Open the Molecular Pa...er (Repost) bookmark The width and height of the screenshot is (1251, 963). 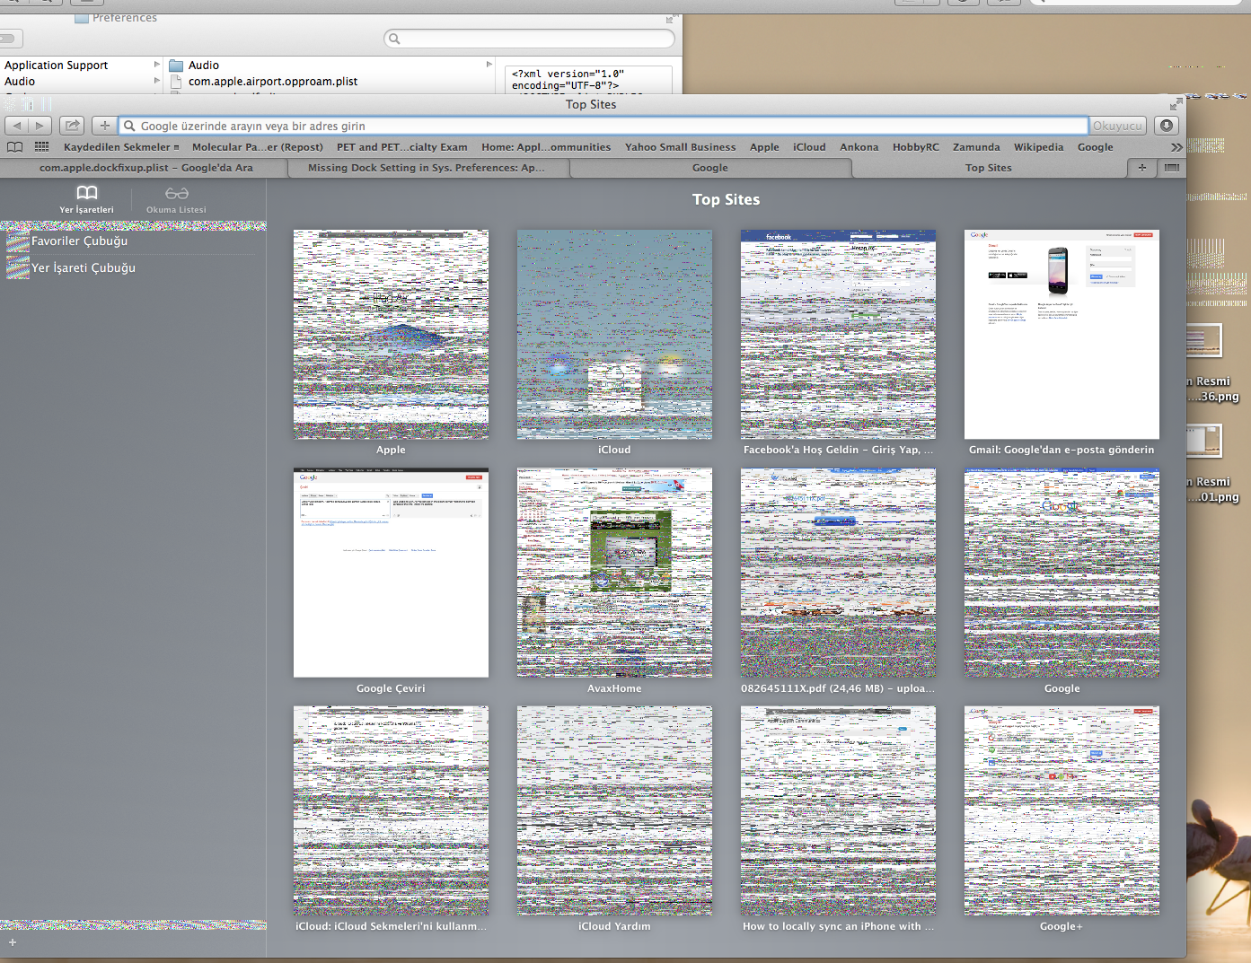click(257, 147)
